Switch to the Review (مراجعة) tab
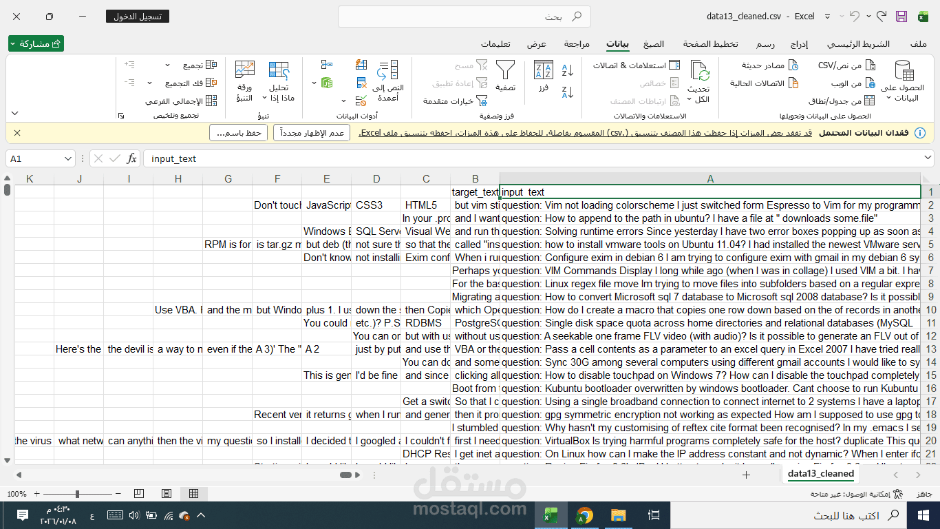Viewport: 940px width, 529px height. point(577,44)
